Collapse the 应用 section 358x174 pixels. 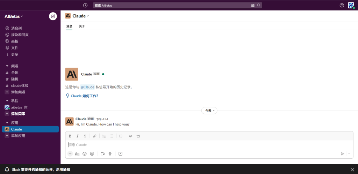pos(7,123)
